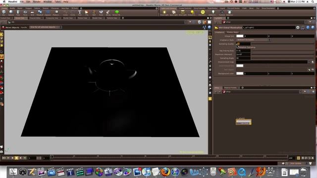Click the stop playback button
The image size is (317, 178).
pos(16,158)
